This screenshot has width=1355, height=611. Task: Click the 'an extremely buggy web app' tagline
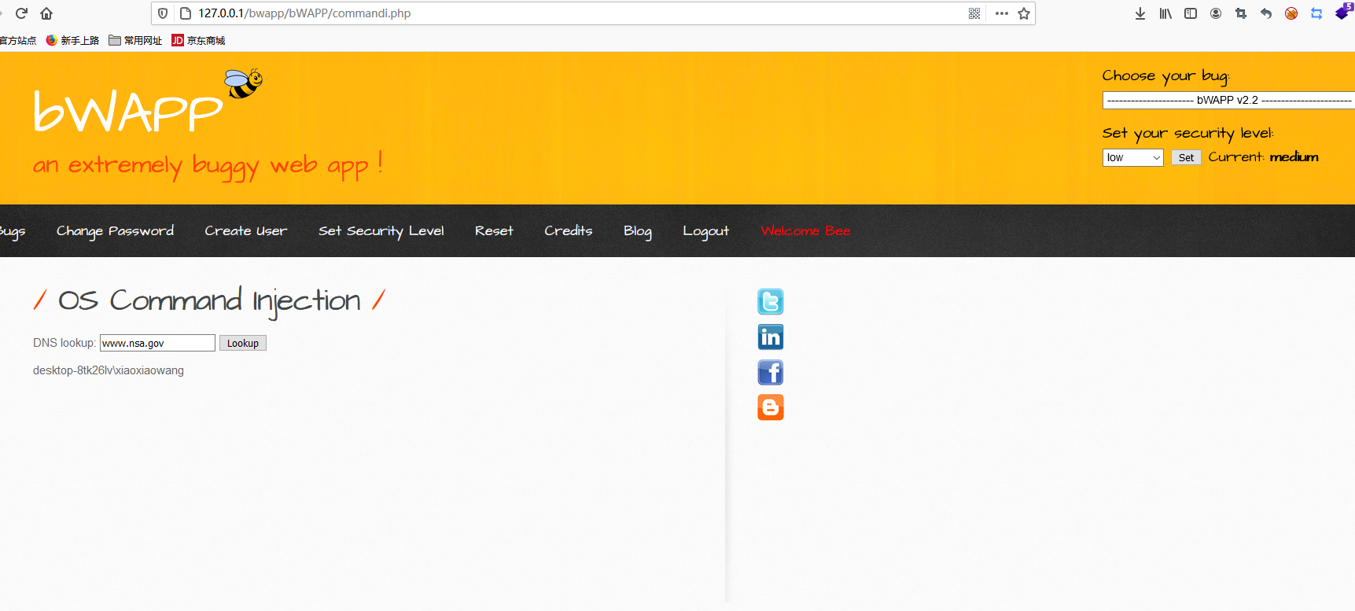(x=208, y=166)
